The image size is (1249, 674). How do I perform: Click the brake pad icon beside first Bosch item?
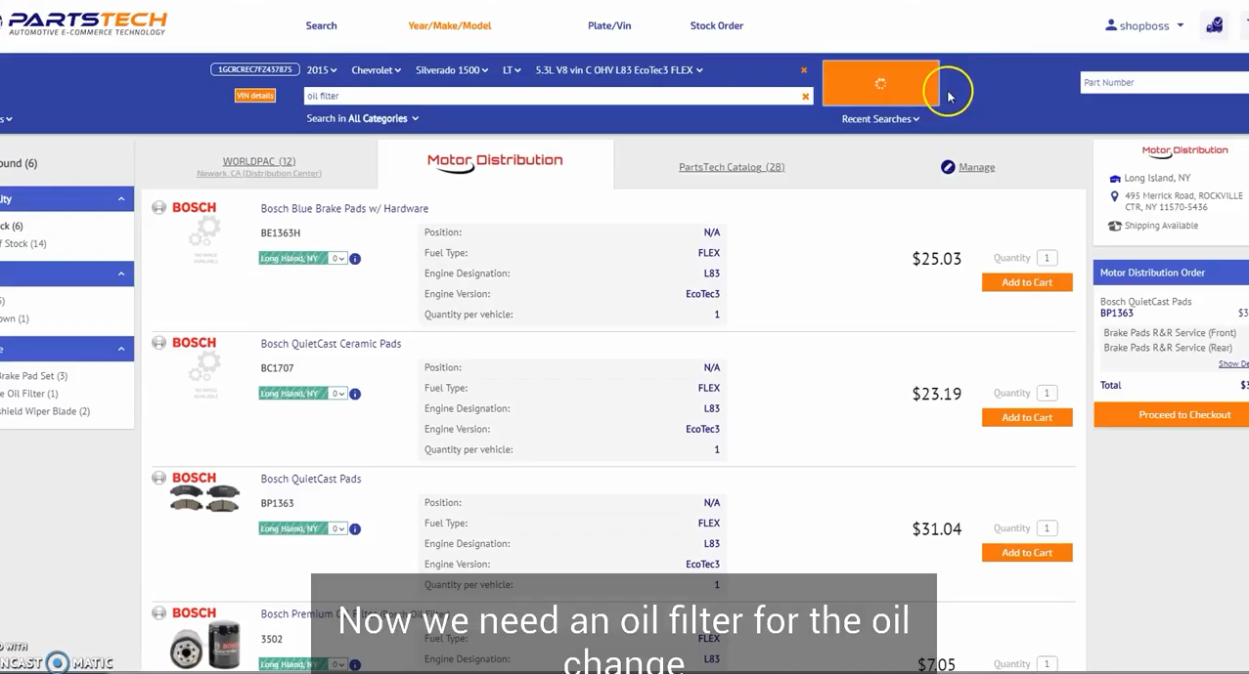(158, 207)
